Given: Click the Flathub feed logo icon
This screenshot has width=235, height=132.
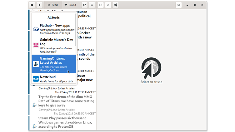Looking at the screenshot, I should (36, 29).
